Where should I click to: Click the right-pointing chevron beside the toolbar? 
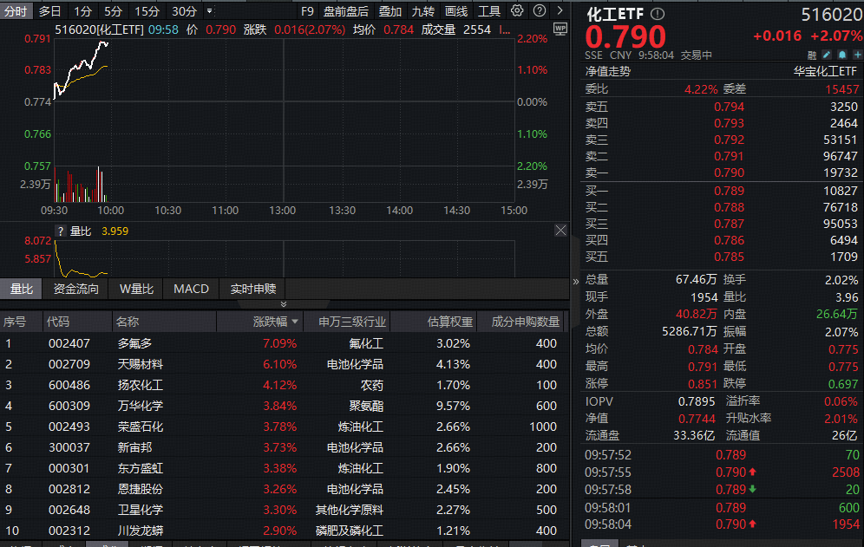[x=560, y=11]
